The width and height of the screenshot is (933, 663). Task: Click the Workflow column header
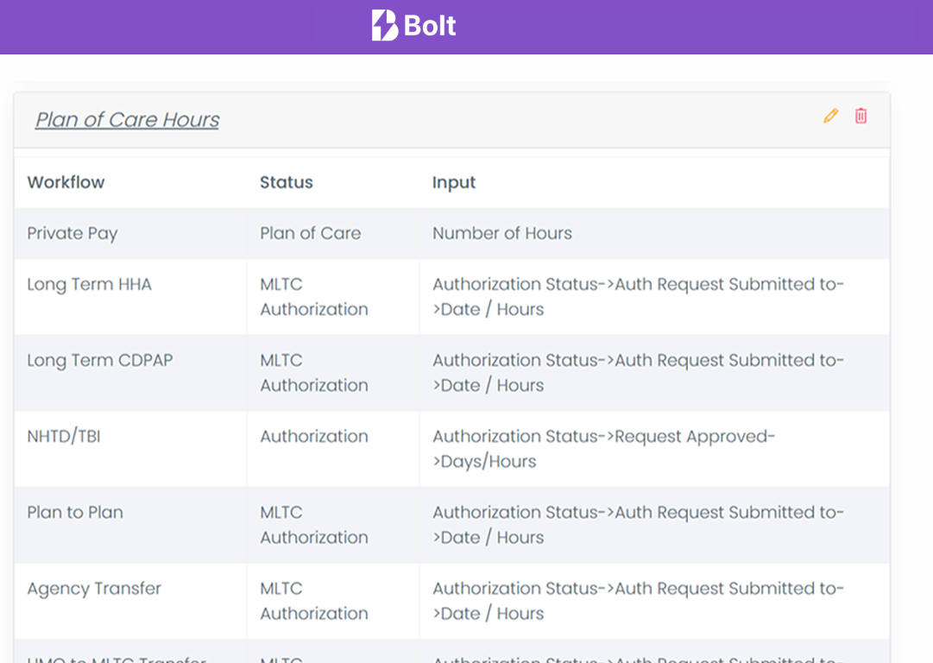click(x=66, y=182)
